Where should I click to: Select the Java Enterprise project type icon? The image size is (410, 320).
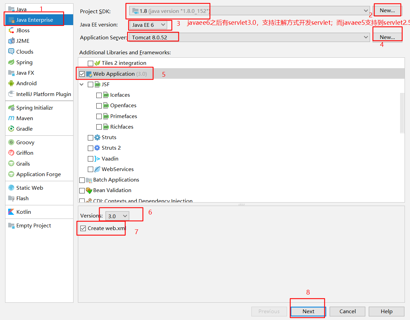point(11,20)
